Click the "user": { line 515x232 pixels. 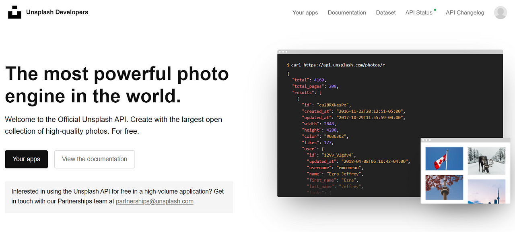pos(313,149)
